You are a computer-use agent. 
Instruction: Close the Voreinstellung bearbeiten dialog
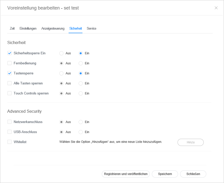pyautogui.click(x=216, y=8)
